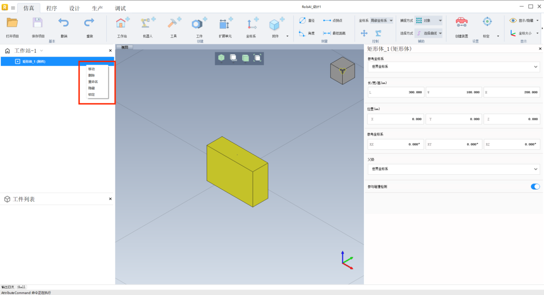Expand the 父级 parent dropdown
Image resolution: width=544 pixels, height=295 pixels.
coord(454,169)
